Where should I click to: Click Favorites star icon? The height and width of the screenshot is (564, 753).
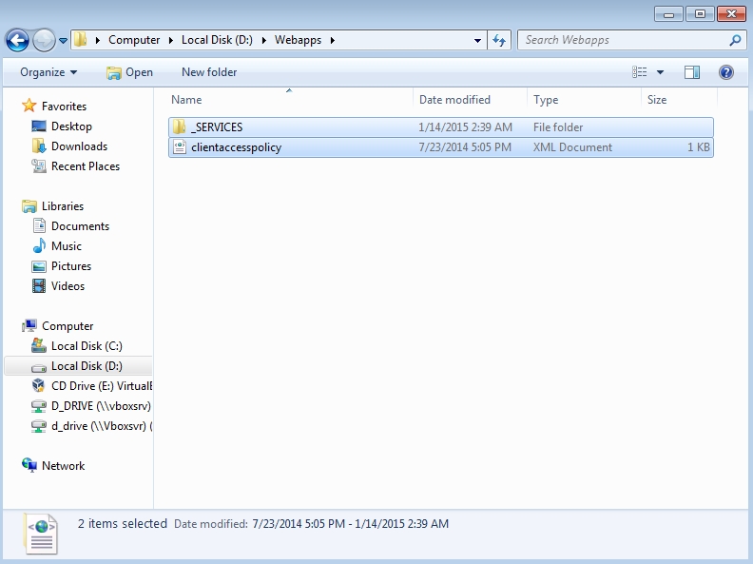[29, 106]
